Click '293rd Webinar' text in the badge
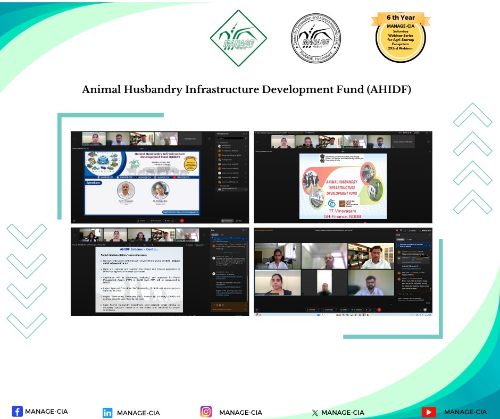Screen dimensions: 500x419 pos(400,48)
